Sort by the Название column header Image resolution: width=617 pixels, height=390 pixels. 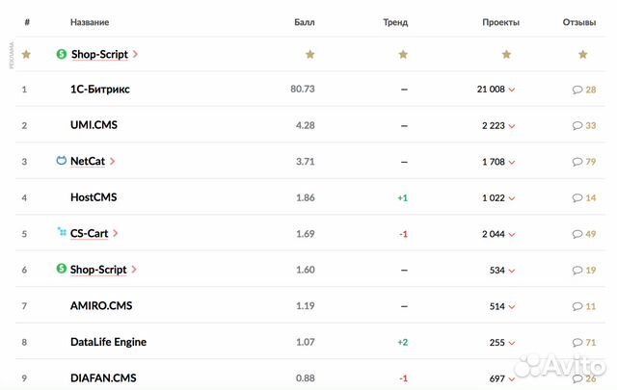click(90, 22)
